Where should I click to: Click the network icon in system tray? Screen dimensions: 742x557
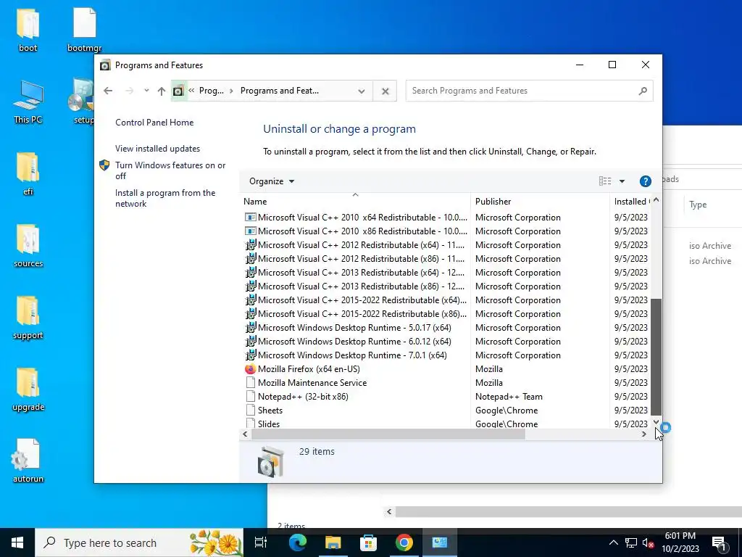631,542
